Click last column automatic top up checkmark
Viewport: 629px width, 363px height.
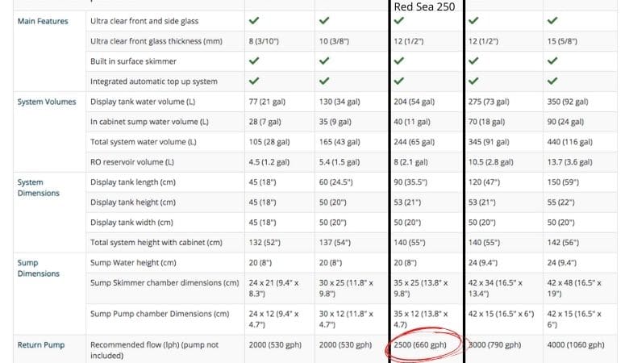click(552, 81)
